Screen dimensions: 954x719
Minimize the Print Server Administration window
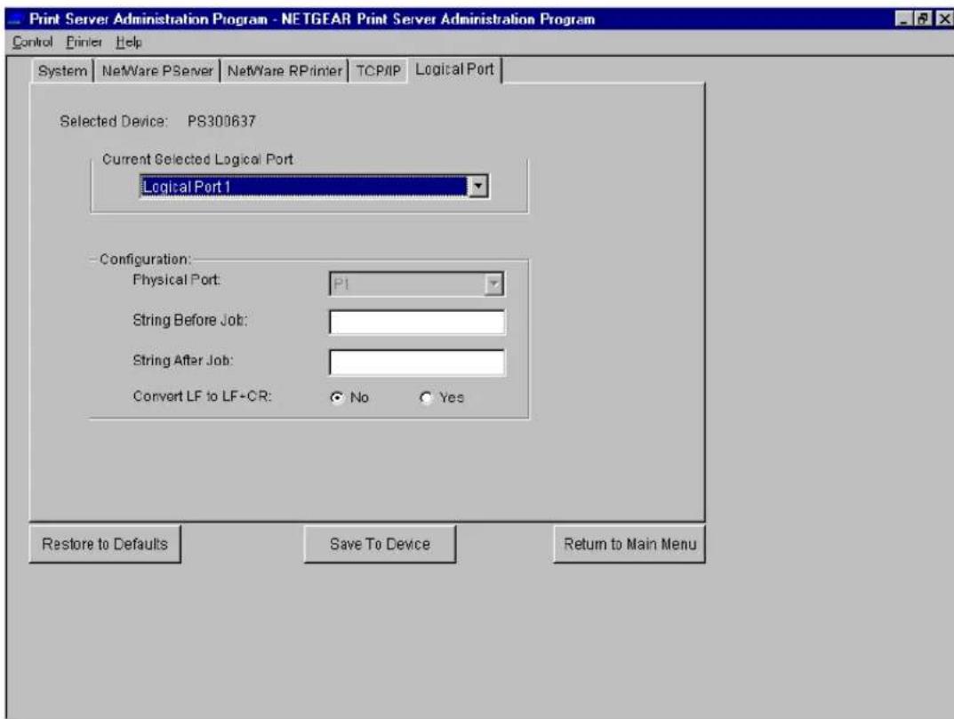click(905, 20)
